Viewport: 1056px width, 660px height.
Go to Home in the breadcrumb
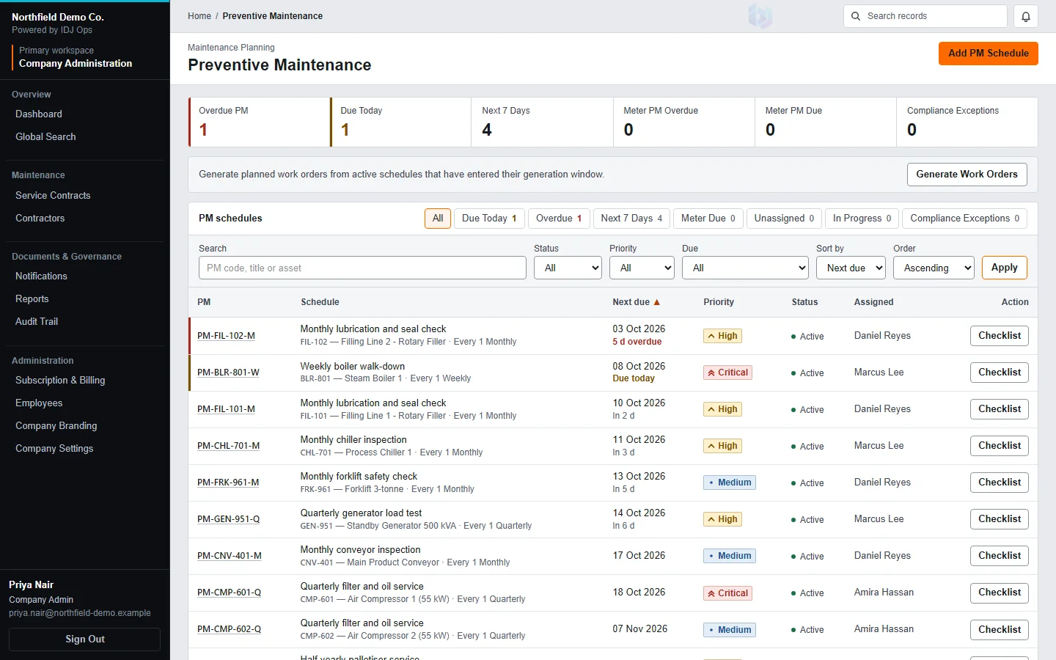pyautogui.click(x=199, y=16)
